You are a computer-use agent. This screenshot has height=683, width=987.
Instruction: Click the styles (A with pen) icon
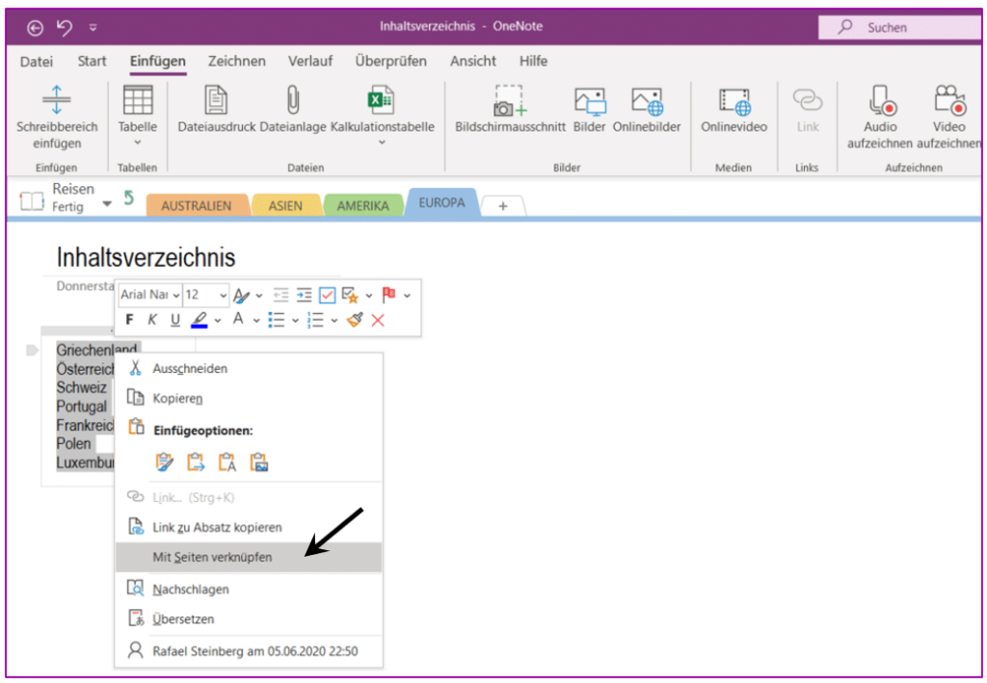241,295
